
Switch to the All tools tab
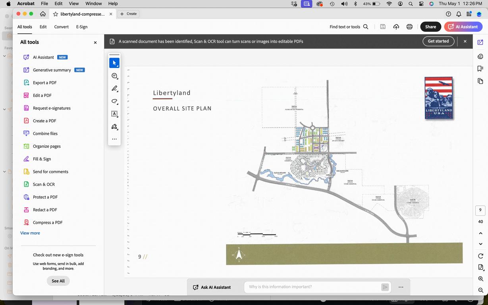pos(25,27)
